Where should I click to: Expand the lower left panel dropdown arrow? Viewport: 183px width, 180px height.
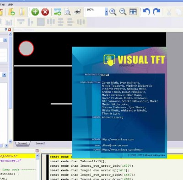[x=4, y=75]
